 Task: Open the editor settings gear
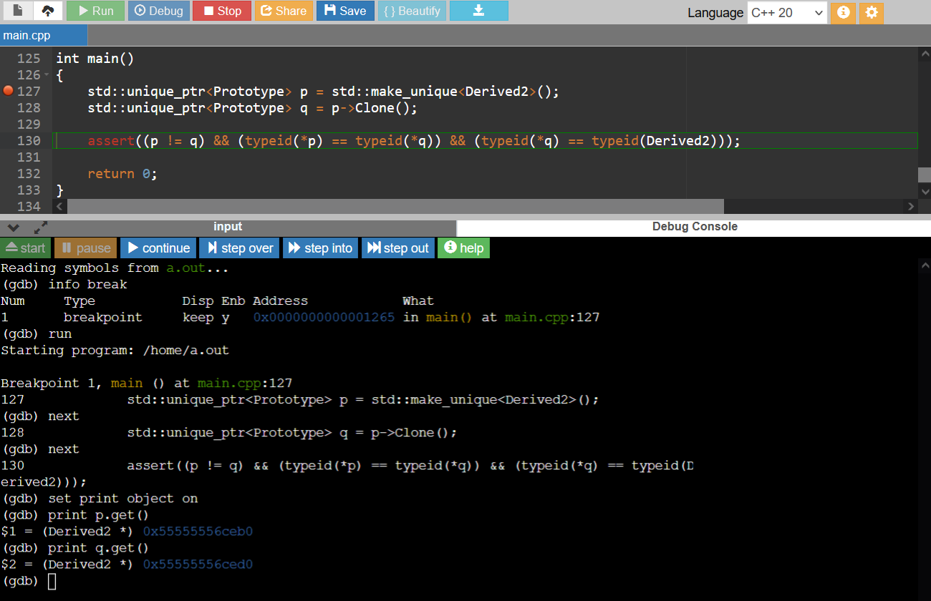click(x=871, y=12)
